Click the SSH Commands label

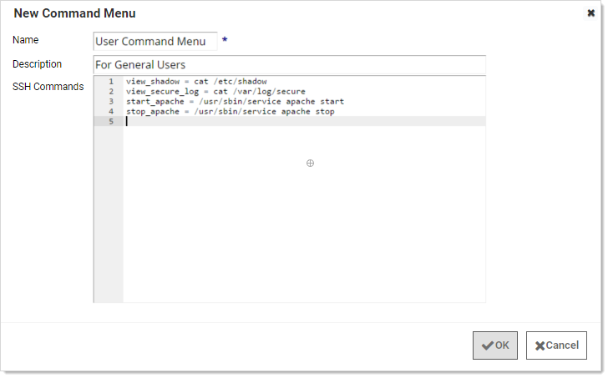[48, 87]
